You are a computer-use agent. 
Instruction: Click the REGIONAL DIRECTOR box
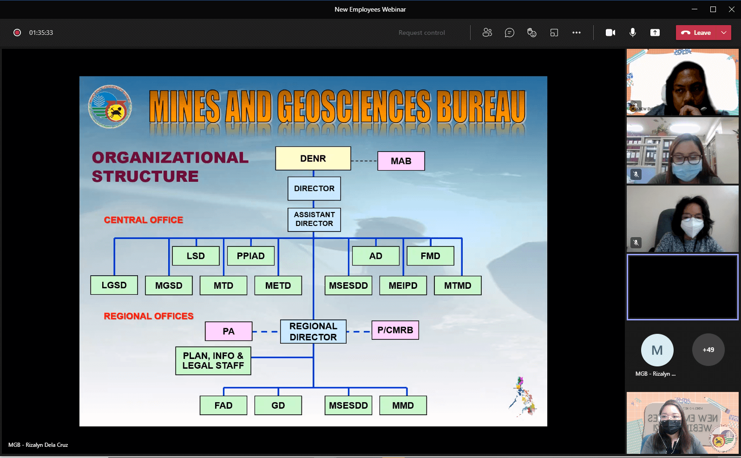click(x=313, y=332)
